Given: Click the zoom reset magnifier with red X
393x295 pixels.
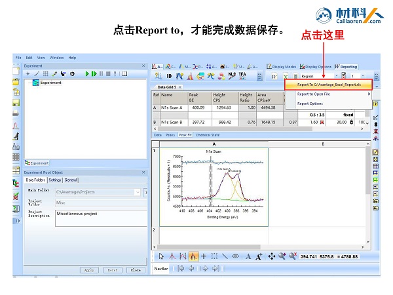Looking at the screenshot, I should tap(293, 256).
